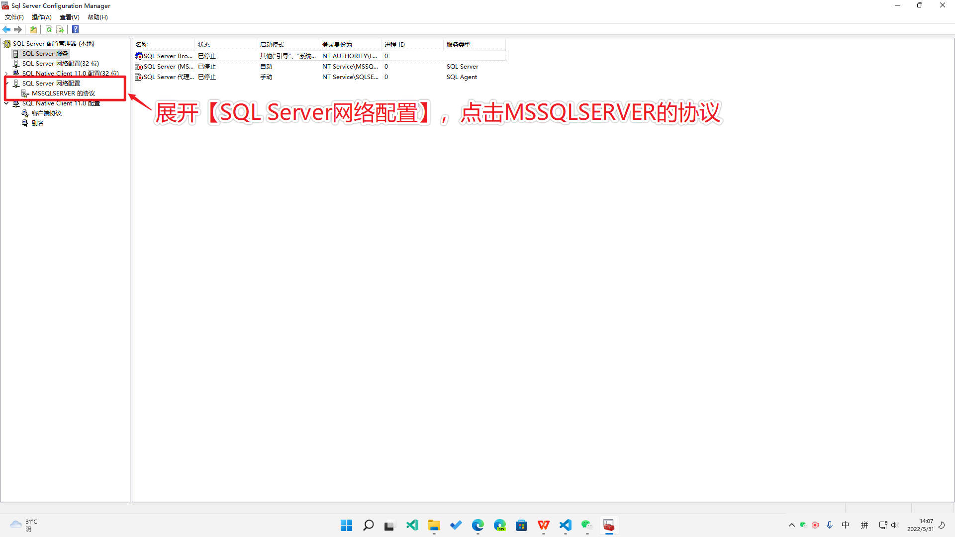Click the NT AUTHORITY\L... login cell
Image resolution: width=955 pixels, height=537 pixels.
pyautogui.click(x=350, y=56)
